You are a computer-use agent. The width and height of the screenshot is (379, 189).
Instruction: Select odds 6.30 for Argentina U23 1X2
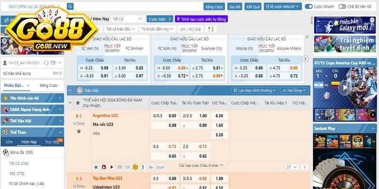(219, 116)
